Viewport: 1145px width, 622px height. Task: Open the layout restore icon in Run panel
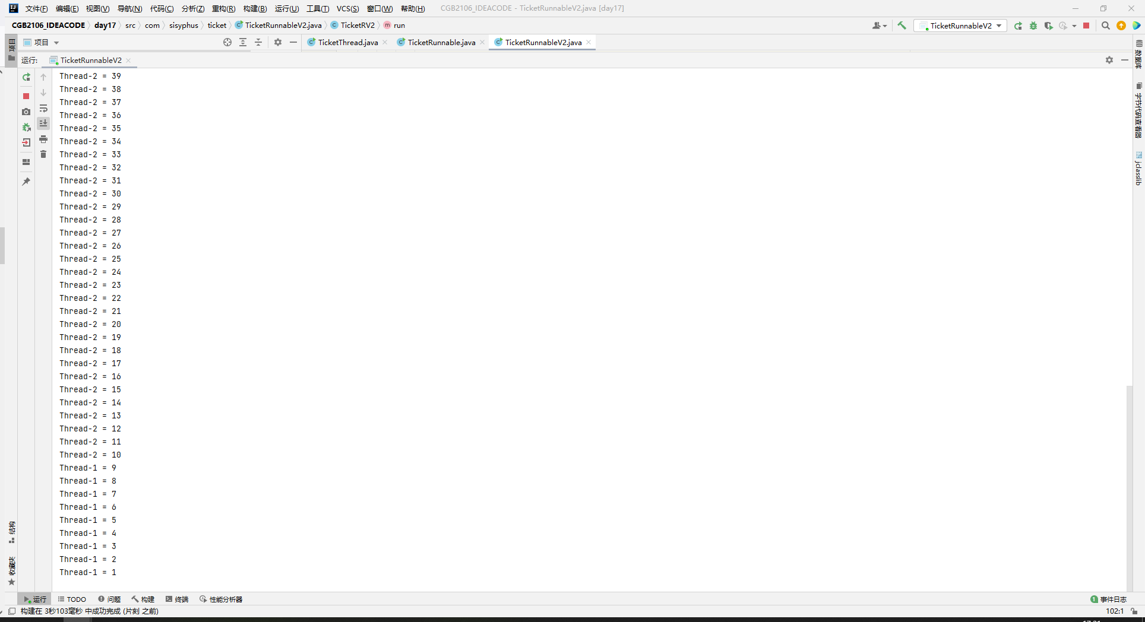26,162
